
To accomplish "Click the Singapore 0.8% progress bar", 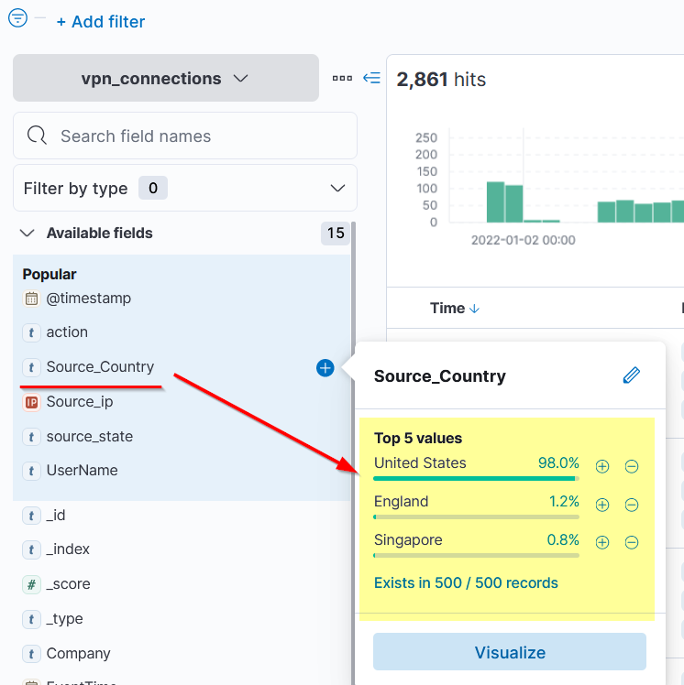I will [x=476, y=556].
